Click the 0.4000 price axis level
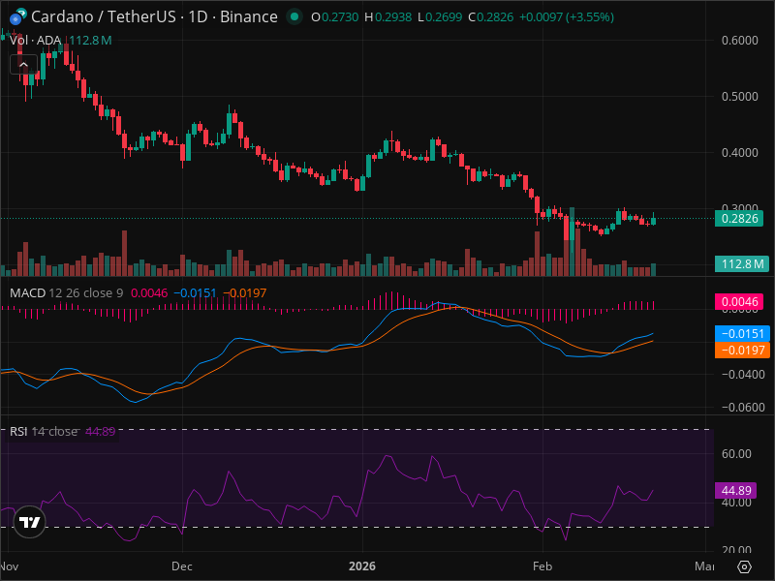This screenshot has width=775, height=581. pyautogui.click(x=739, y=153)
